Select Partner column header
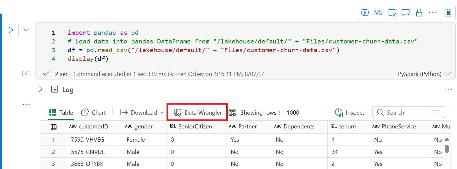Image resolution: width=457 pixels, height=169 pixels. pyautogui.click(x=249, y=127)
